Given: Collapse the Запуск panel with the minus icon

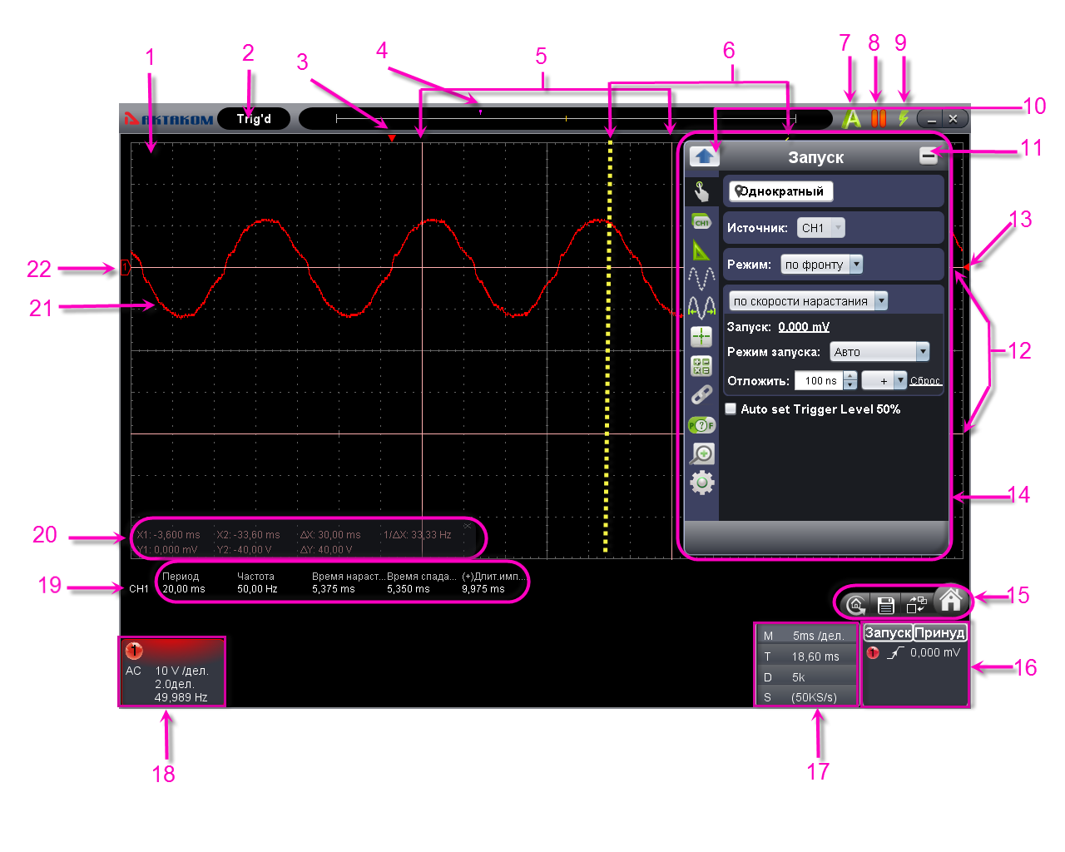Looking at the screenshot, I should [929, 156].
